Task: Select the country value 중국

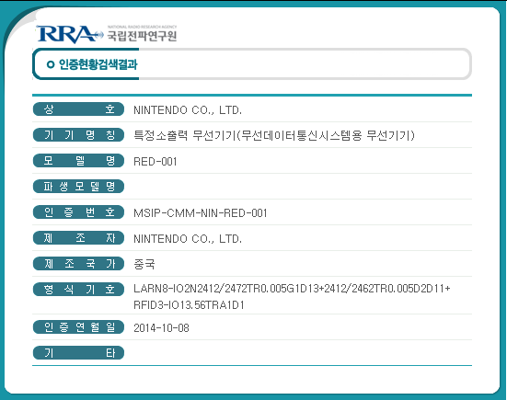Action: (x=144, y=264)
